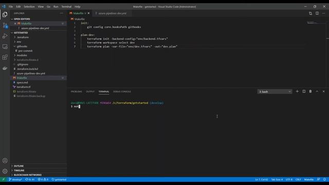Open .terraform.lock.hcl file

click(x=27, y=69)
